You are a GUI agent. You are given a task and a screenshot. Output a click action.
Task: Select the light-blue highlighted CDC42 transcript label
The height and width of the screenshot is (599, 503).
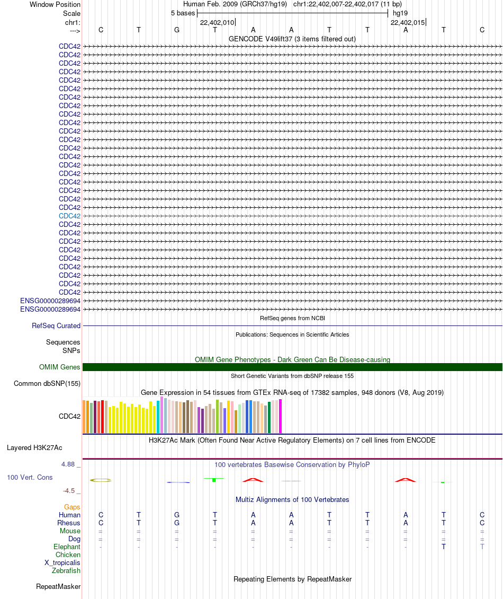[x=69, y=216]
